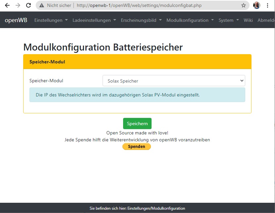
Task: Expand the Modulkonfiguration menu
Action: 190,20
